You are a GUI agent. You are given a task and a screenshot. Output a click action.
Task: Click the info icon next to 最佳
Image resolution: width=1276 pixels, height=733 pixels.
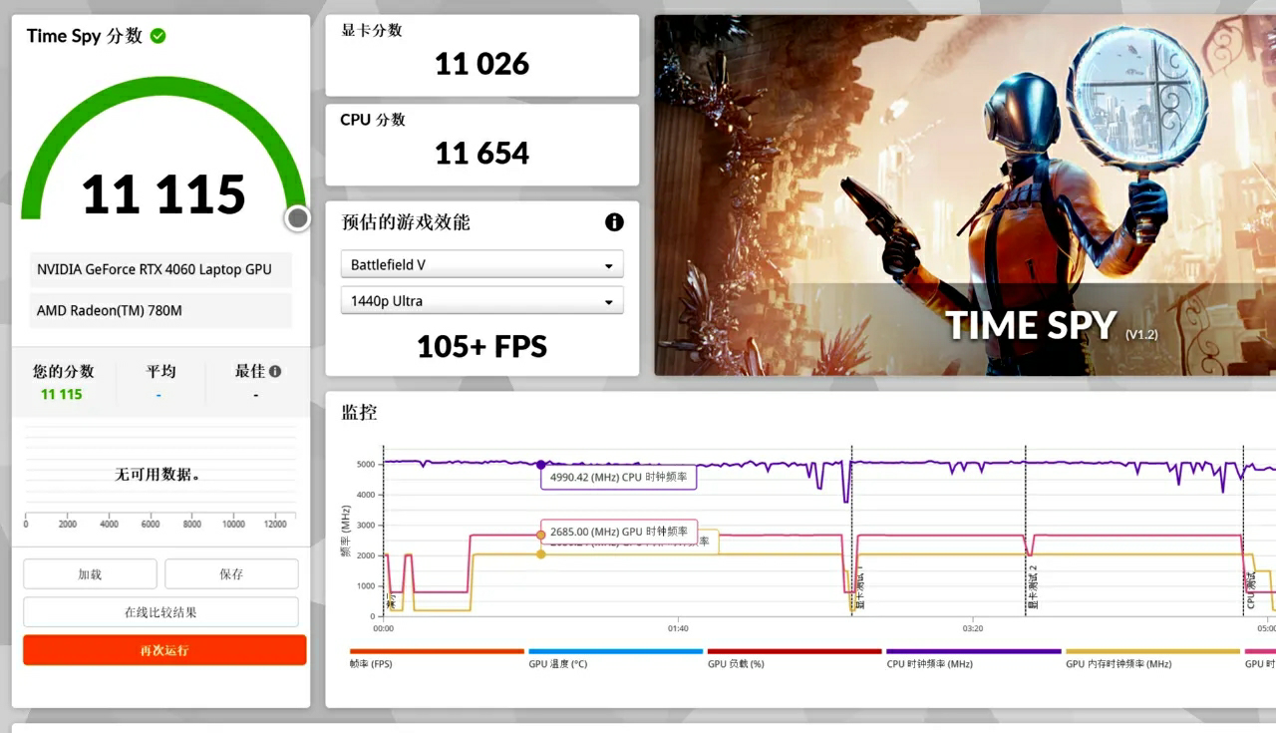[x=275, y=371]
